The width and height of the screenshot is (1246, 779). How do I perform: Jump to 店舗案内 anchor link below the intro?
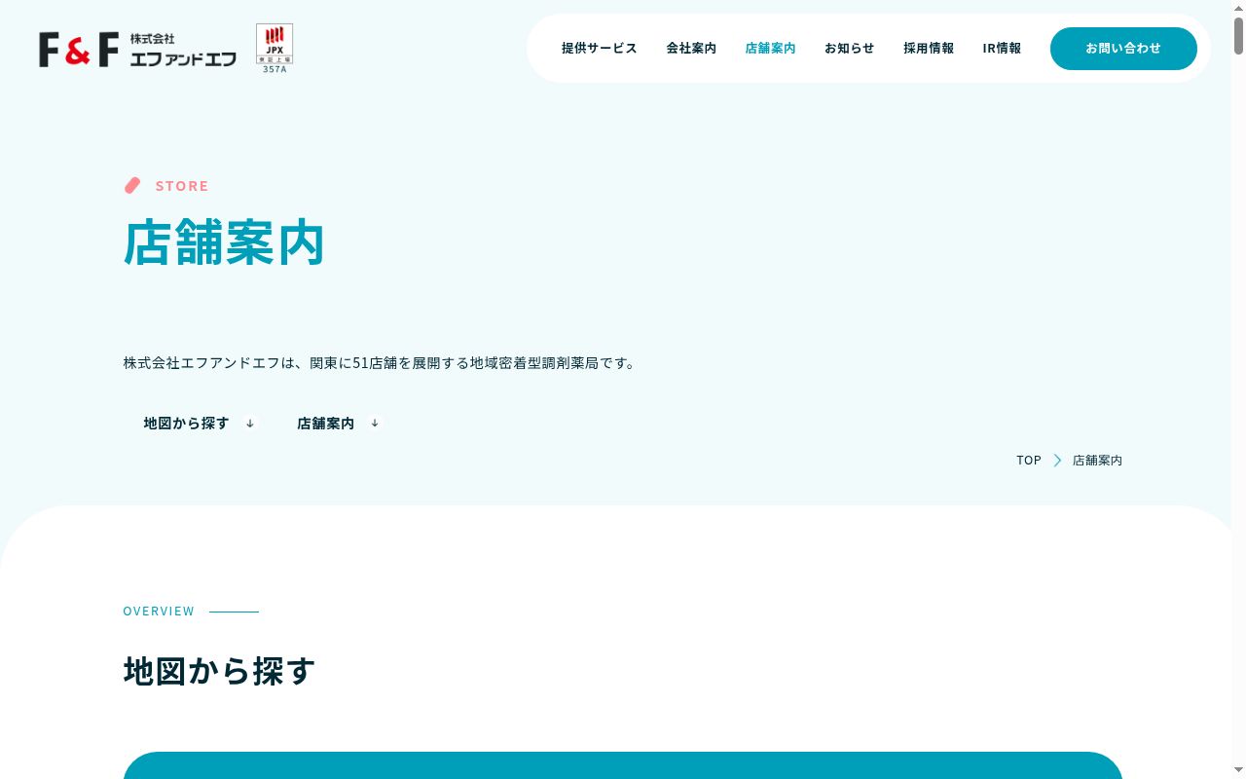(x=325, y=424)
